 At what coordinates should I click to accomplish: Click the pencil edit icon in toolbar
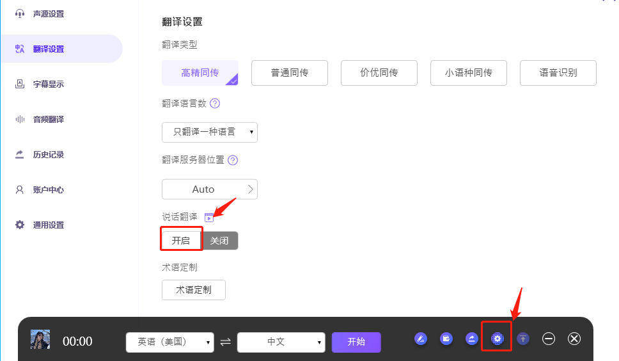420,339
